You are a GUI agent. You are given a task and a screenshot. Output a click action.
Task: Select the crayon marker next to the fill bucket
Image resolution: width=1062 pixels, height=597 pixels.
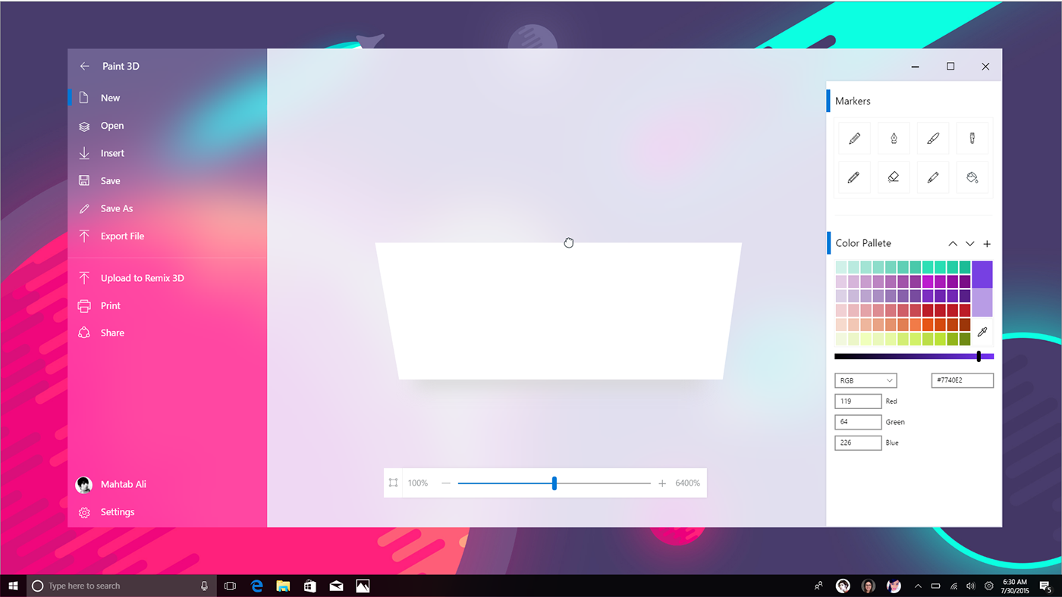pos(933,177)
